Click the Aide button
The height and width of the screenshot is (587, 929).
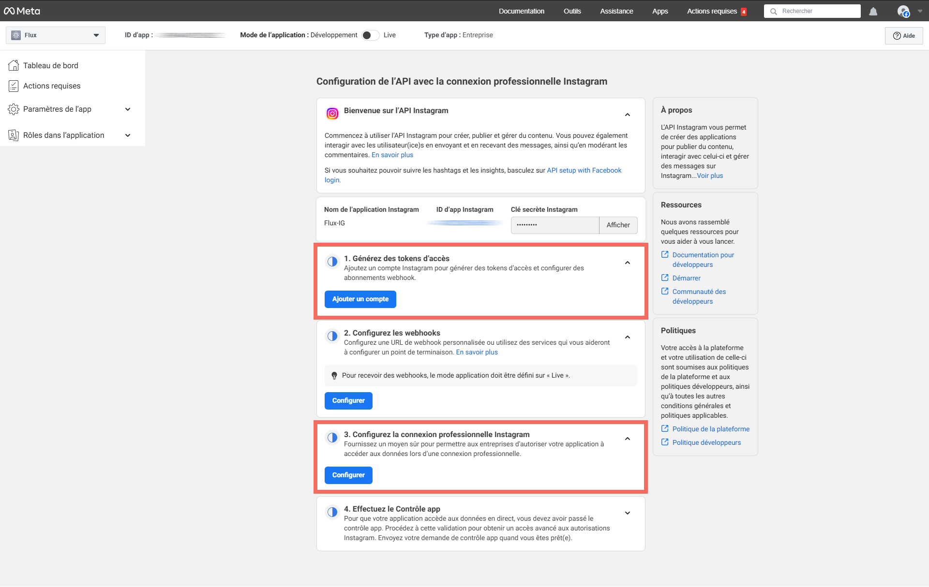click(904, 36)
